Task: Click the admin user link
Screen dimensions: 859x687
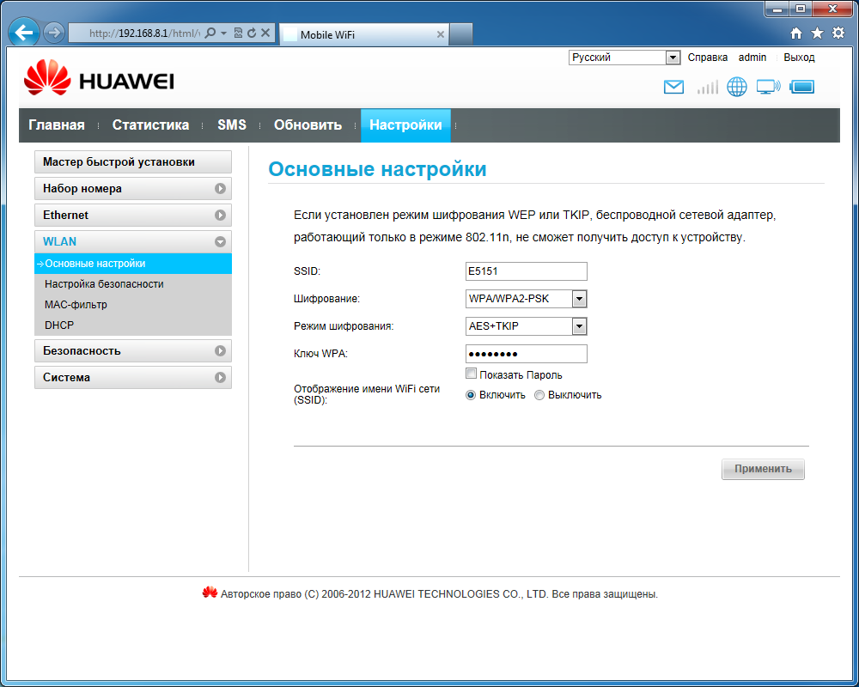Action: point(752,58)
